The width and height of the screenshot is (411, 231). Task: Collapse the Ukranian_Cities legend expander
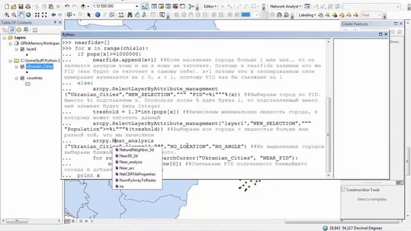coord(17,67)
